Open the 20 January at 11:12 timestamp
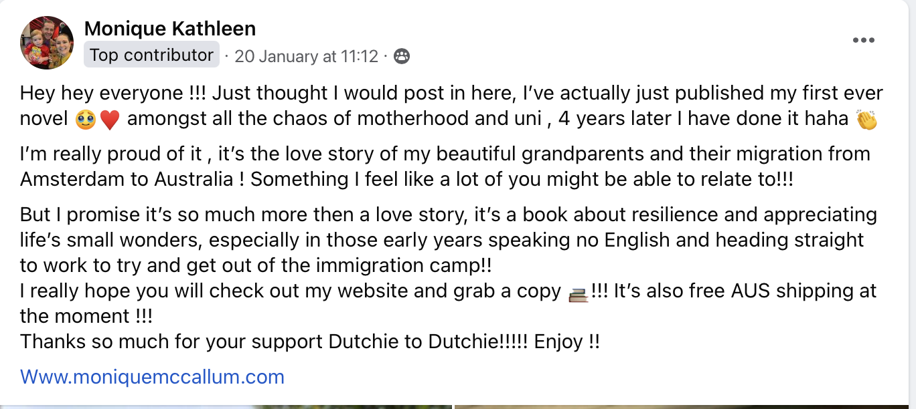Viewport: 916px width, 409px height. coord(306,56)
